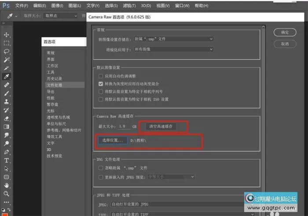Pick the Lasso tool

click(7, 51)
